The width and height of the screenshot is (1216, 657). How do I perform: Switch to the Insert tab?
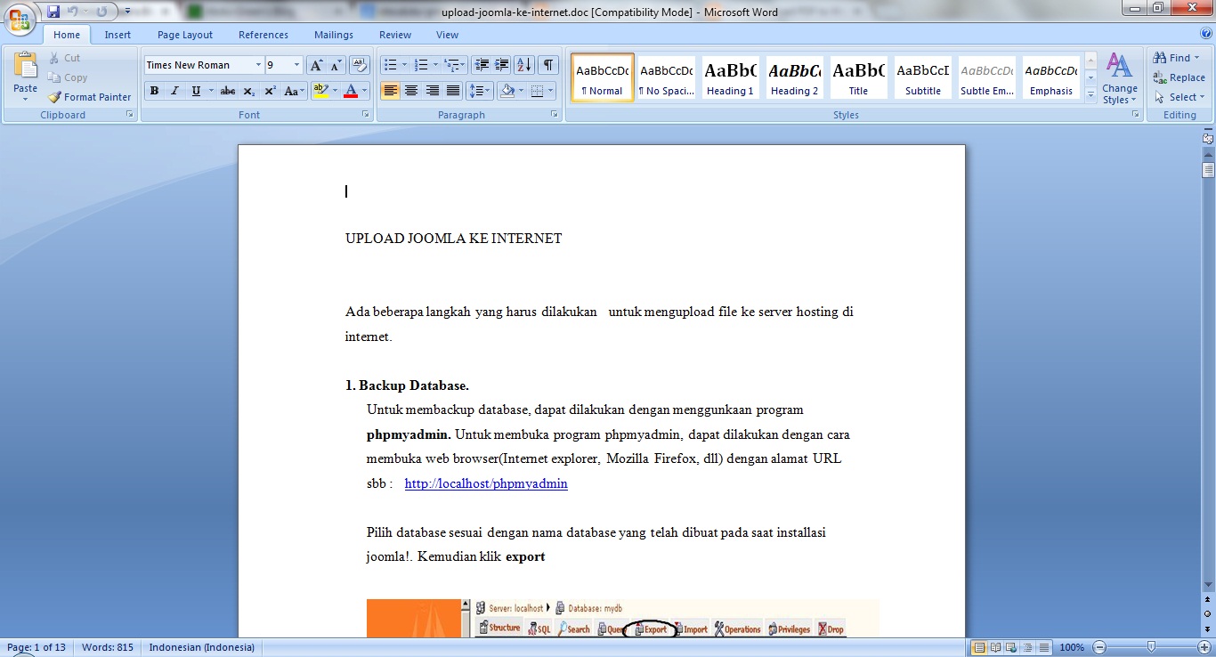click(118, 35)
